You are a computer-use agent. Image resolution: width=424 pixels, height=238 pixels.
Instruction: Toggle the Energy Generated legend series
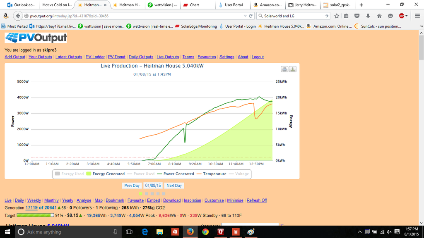click(x=106, y=174)
